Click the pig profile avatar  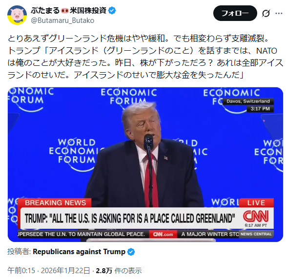(17, 15)
